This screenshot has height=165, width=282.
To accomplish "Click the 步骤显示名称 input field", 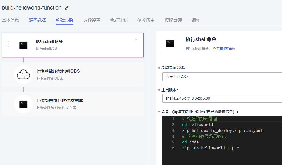I will coord(222,77).
